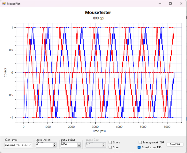Image resolution: width=187 pixels, height=153 pixels.
Task: Click the SavePNG button
Action: [175, 144]
